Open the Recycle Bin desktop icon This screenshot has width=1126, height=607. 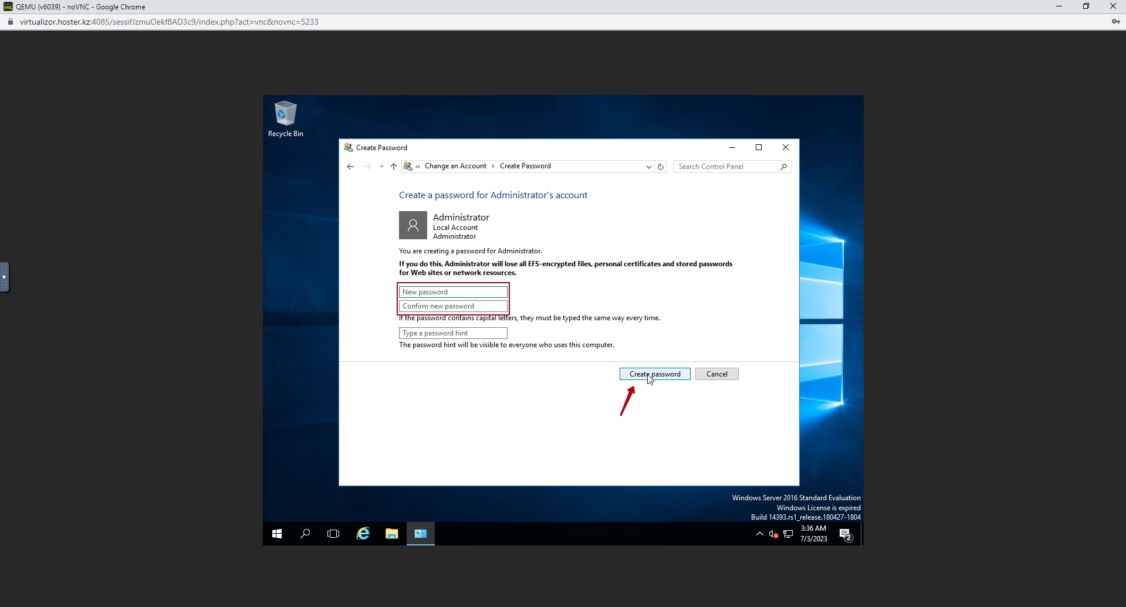286,119
